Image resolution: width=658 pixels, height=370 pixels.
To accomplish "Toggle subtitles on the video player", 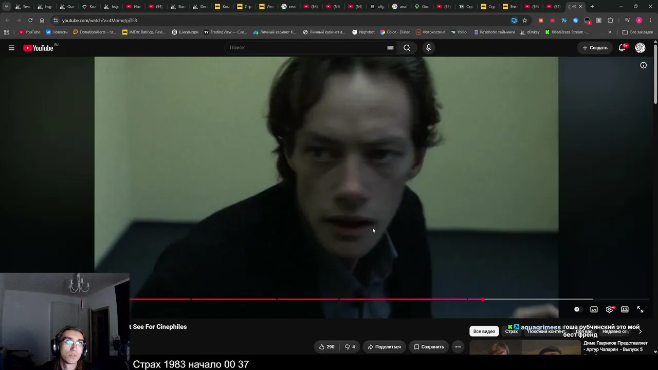I will (594, 309).
